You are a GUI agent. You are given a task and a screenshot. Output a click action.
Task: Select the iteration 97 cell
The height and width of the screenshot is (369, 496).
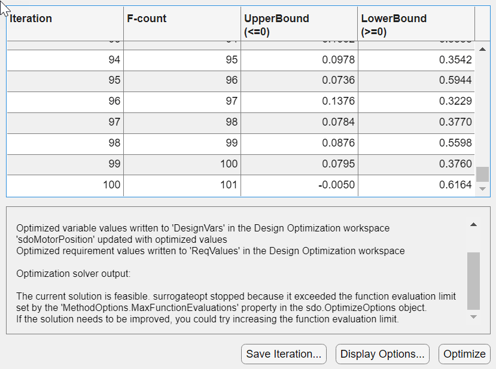pos(65,122)
